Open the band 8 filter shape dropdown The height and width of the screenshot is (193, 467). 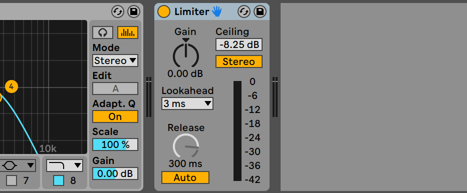(x=64, y=165)
